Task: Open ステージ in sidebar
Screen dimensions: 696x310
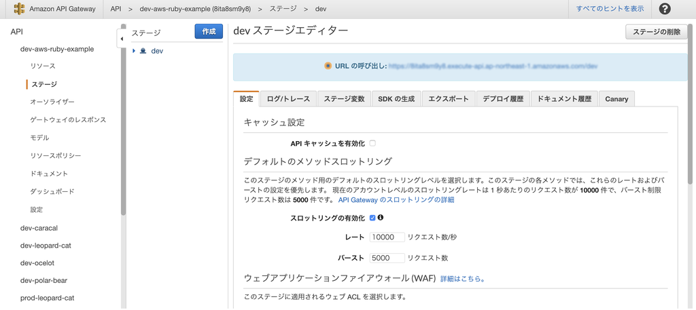Action: (44, 84)
